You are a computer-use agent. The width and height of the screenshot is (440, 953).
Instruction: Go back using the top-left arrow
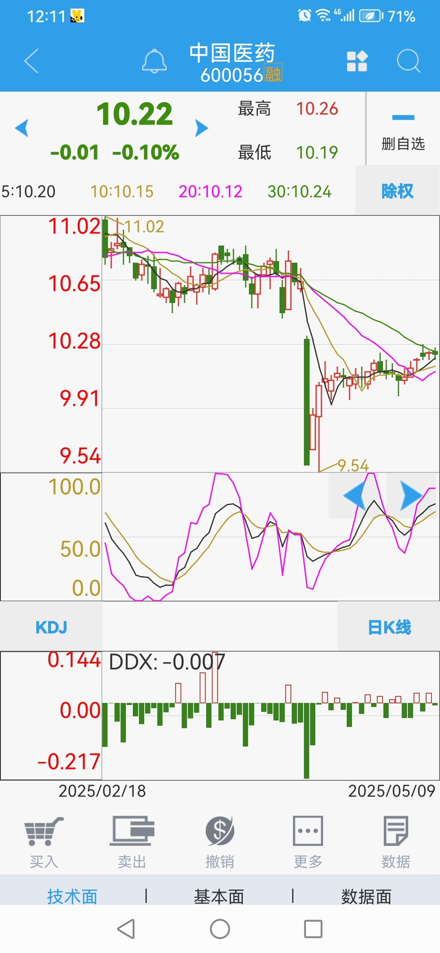pyautogui.click(x=31, y=61)
